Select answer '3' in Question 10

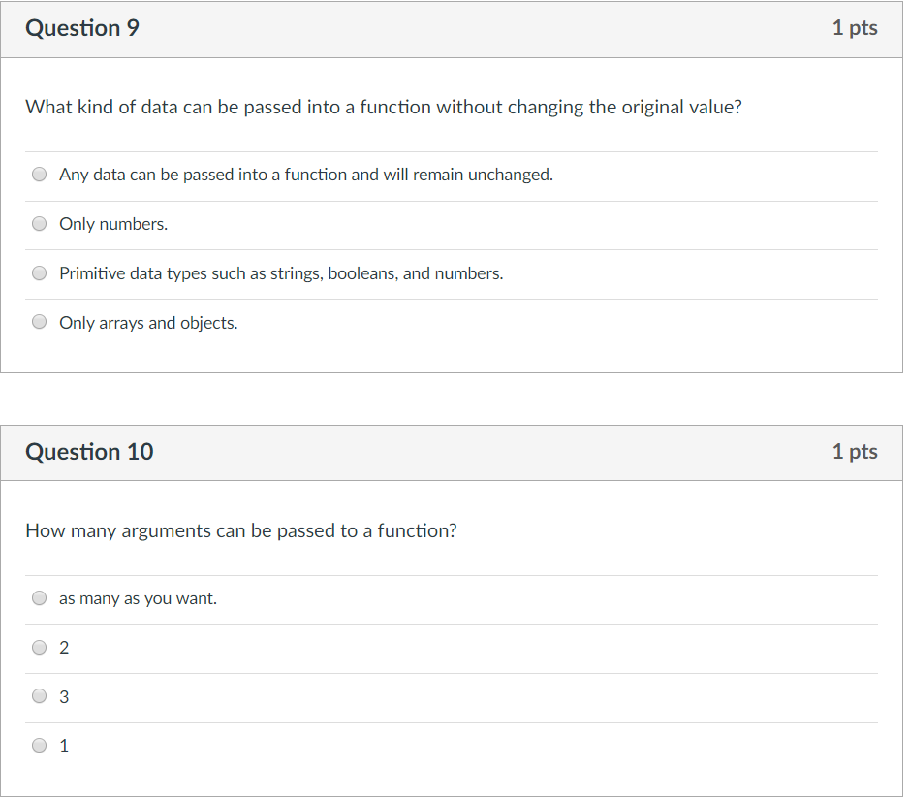coord(63,695)
